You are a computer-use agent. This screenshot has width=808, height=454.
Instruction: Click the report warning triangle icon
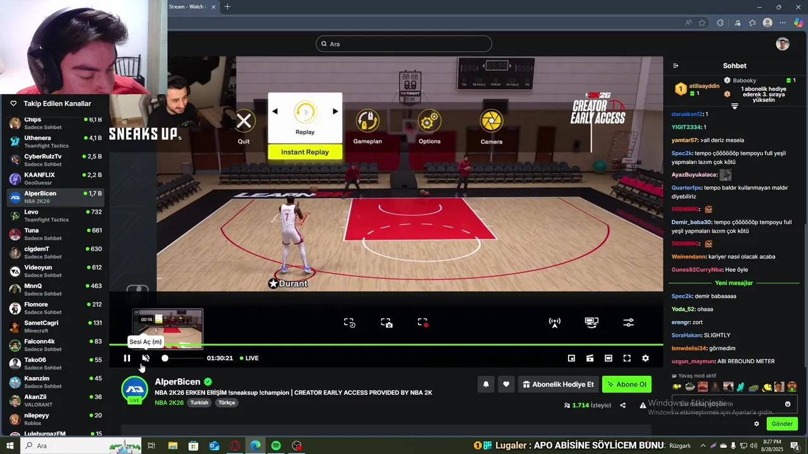click(643, 405)
